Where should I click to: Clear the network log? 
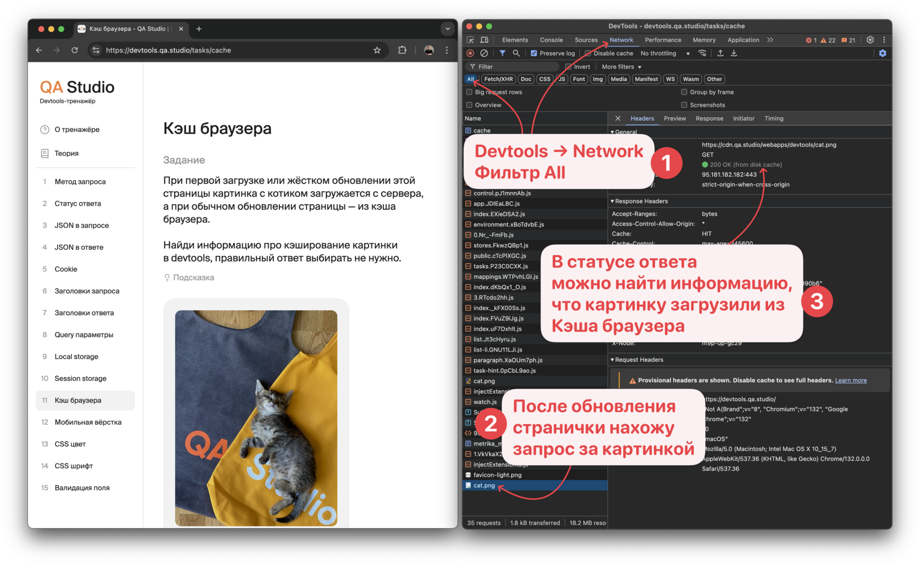484,53
